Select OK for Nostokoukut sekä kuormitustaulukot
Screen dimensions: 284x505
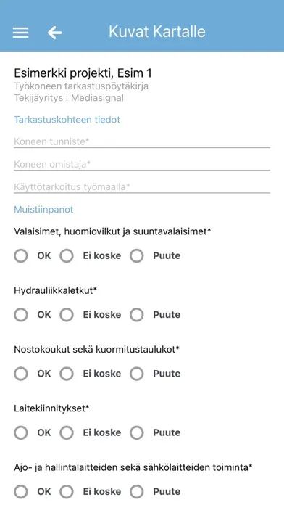[21, 374]
